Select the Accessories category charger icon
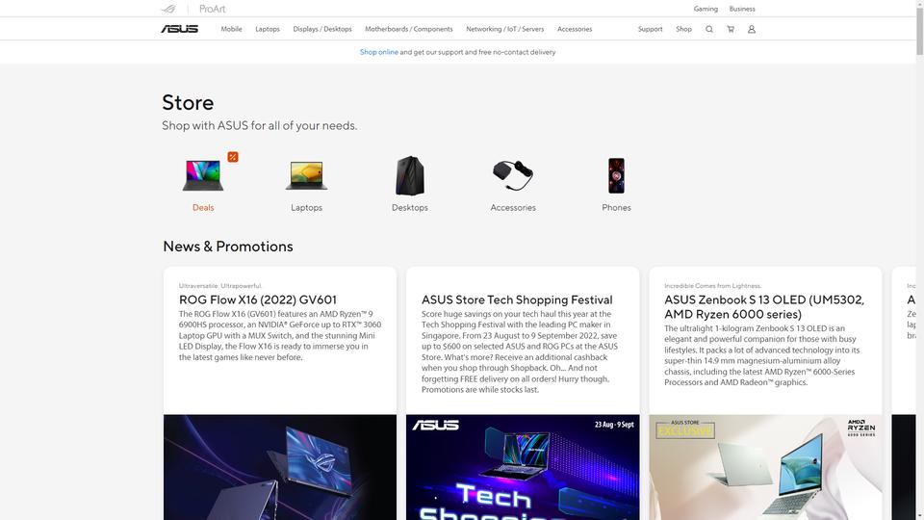Screen dimensions: 924x520 click(513, 175)
